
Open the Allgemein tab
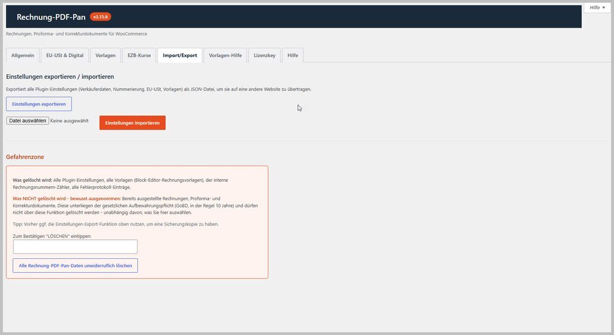tap(23, 55)
